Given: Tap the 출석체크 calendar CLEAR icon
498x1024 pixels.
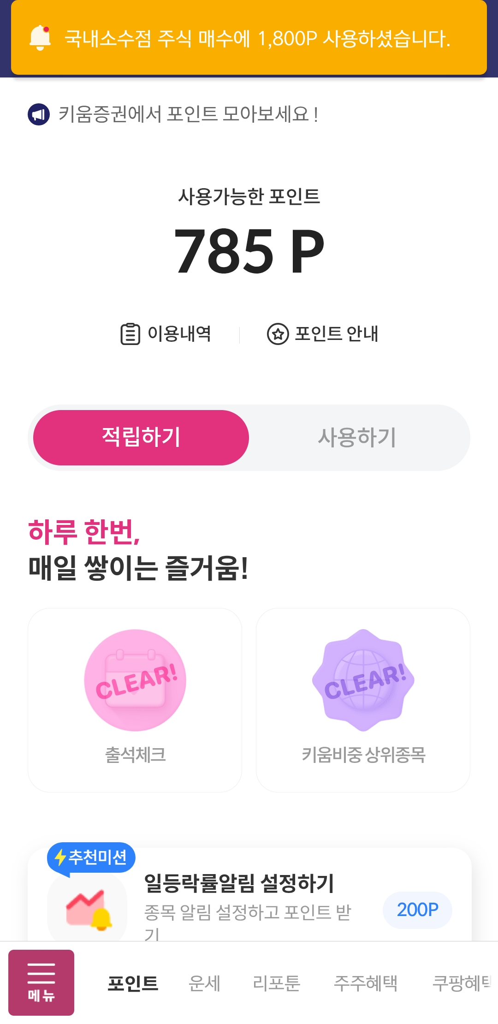Looking at the screenshot, I should [135, 680].
